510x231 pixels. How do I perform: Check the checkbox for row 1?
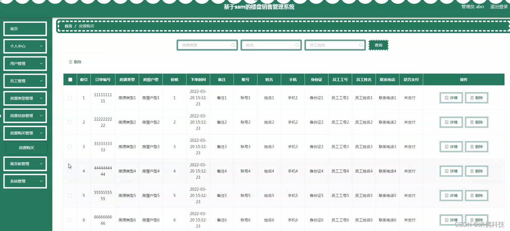(x=70, y=98)
